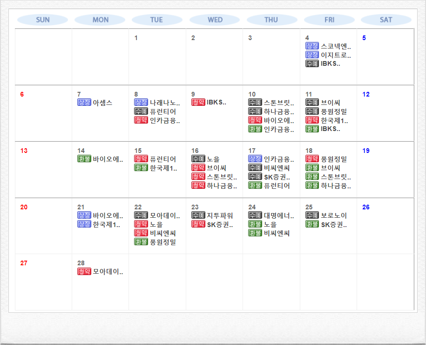Click the 상장 tag for 바이오에.. on day 21
The image size is (426, 345).
coord(84,215)
